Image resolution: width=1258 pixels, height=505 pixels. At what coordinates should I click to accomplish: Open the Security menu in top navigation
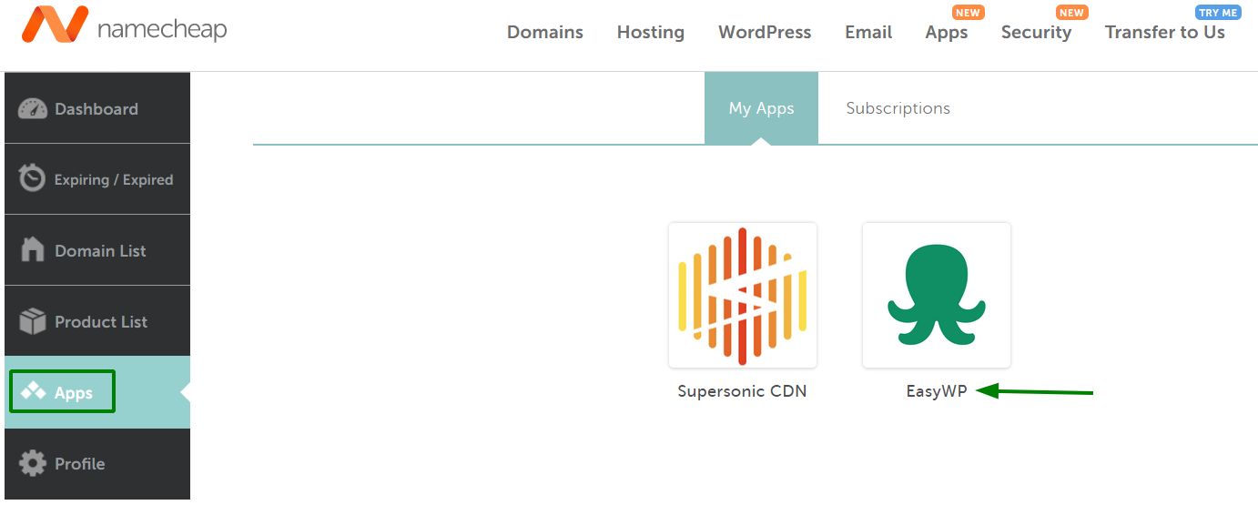coord(1036,33)
